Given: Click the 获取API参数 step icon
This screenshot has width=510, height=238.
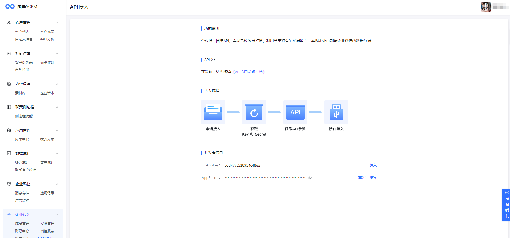Looking at the screenshot, I should pos(295,112).
